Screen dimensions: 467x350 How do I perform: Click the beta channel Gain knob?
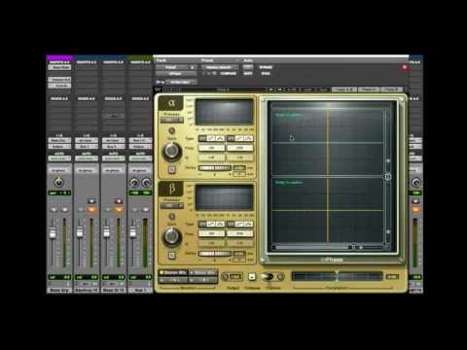pos(172,236)
